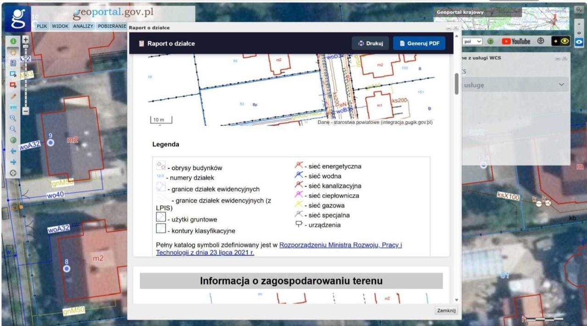This screenshot has height=326, width=587.
Task: Click the zoom slider minus button
Action: click(26, 111)
